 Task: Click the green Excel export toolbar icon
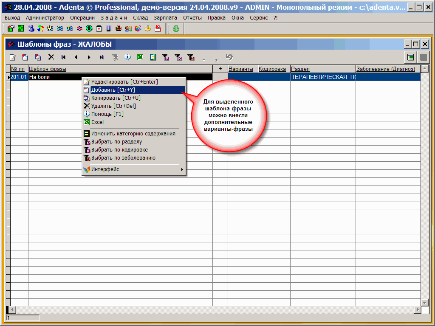[x=140, y=57]
